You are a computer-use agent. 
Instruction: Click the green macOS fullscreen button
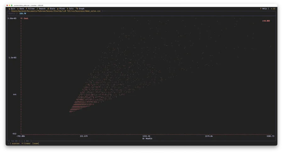12,5
